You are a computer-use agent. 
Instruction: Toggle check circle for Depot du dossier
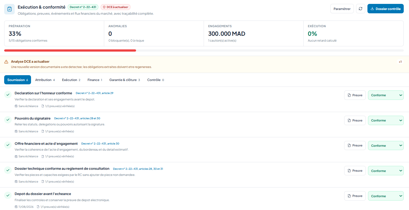(x=8, y=195)
